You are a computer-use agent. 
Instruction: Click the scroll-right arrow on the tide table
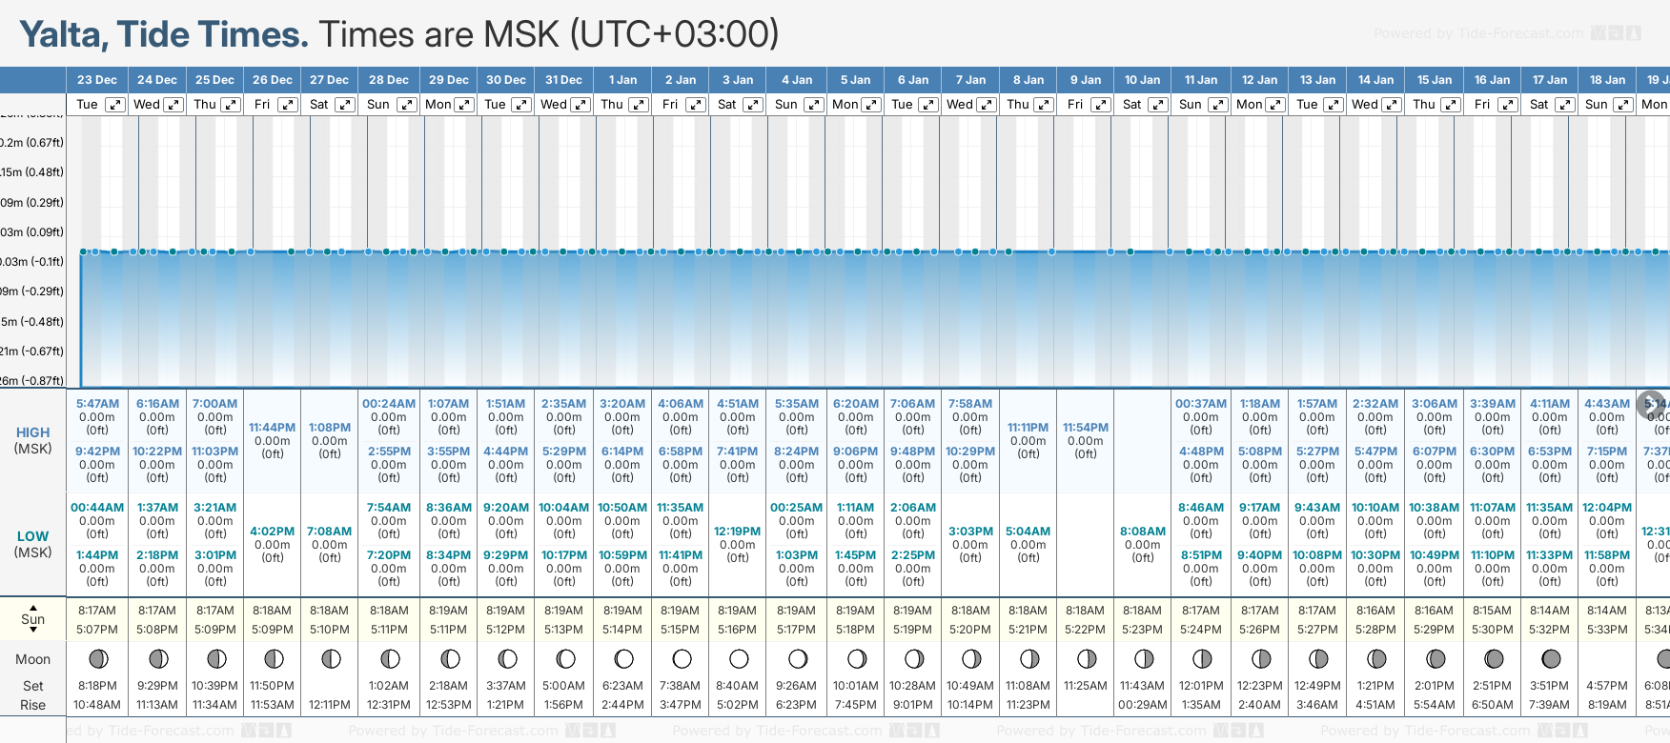[1650, 405]
